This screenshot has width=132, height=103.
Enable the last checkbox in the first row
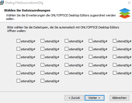click(x=115, y=41)
